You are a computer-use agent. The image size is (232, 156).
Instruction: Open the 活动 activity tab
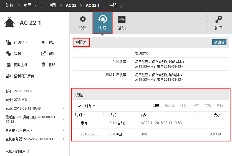pos(122,23)
